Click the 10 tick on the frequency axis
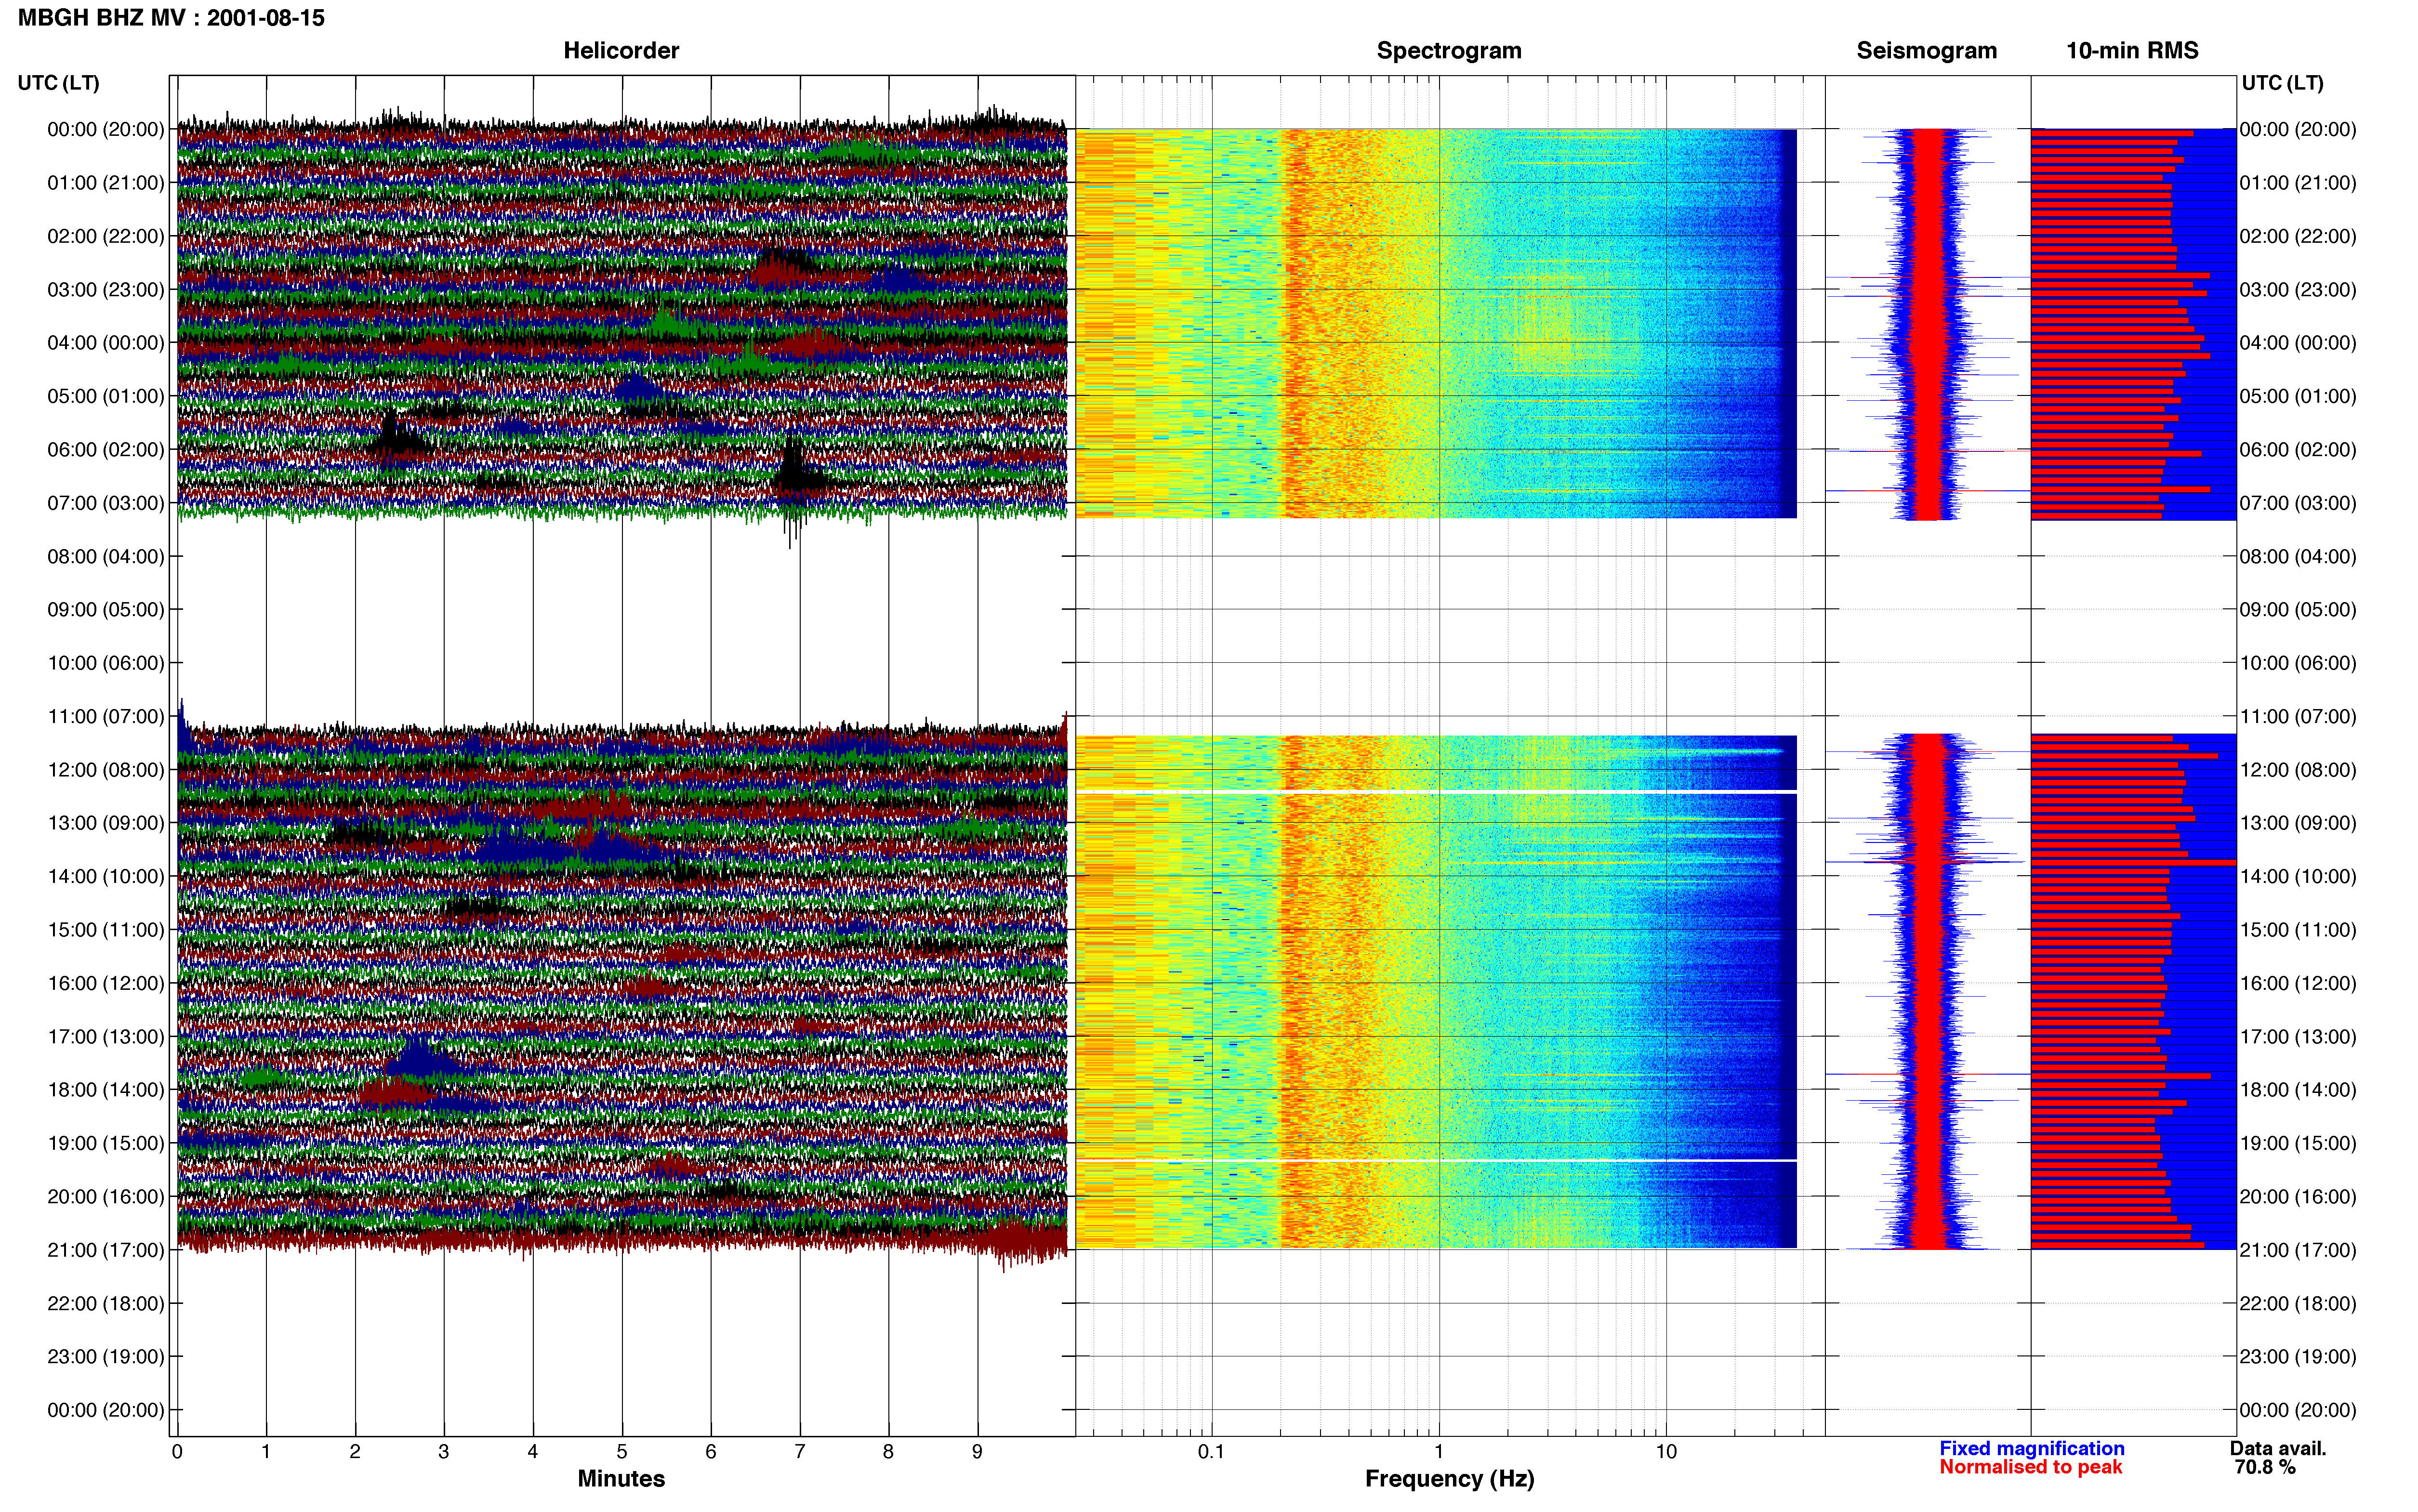This screenshot has width=2418, height=1512. pyautogui.click(x=1666, y=1451)
